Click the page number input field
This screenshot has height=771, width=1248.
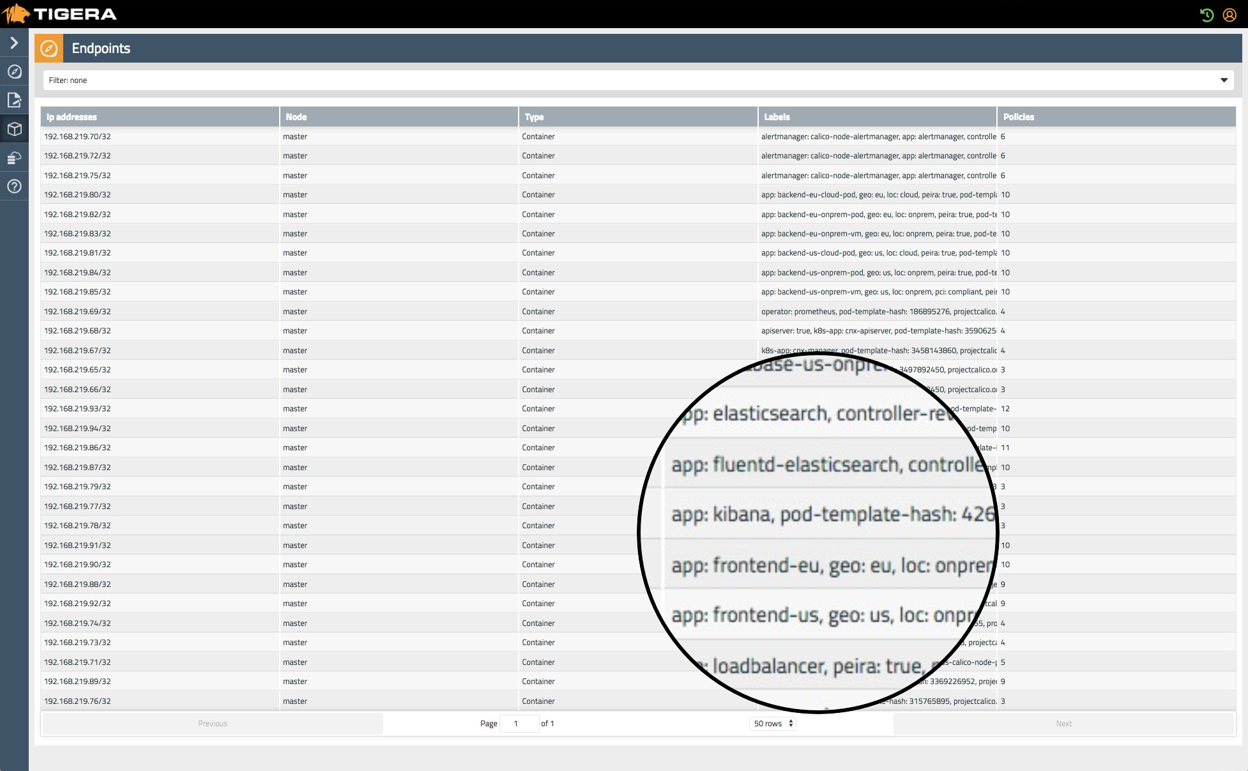click(x=519, y=724)
